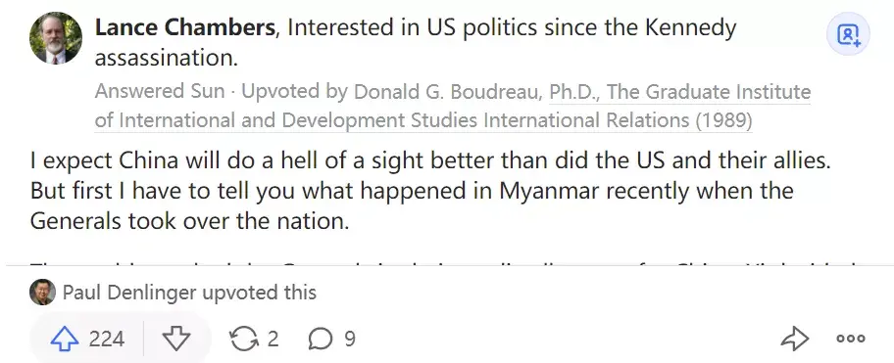
Task: Open comments via the speech bubble icon
Action: (320, 340)
